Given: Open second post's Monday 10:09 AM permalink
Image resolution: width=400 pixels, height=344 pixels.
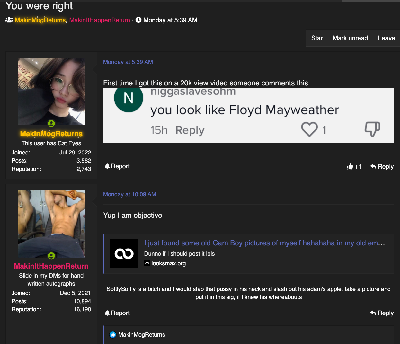Looking at the screenshot, I should [x=129, y=194].
